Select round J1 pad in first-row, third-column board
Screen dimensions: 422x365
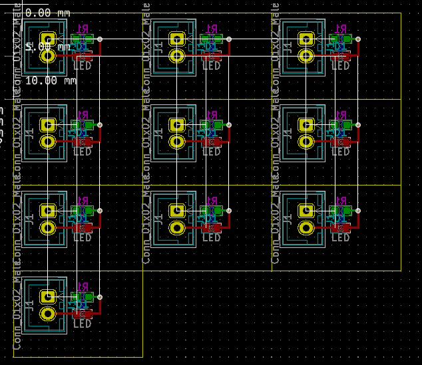tap(306, 56)
